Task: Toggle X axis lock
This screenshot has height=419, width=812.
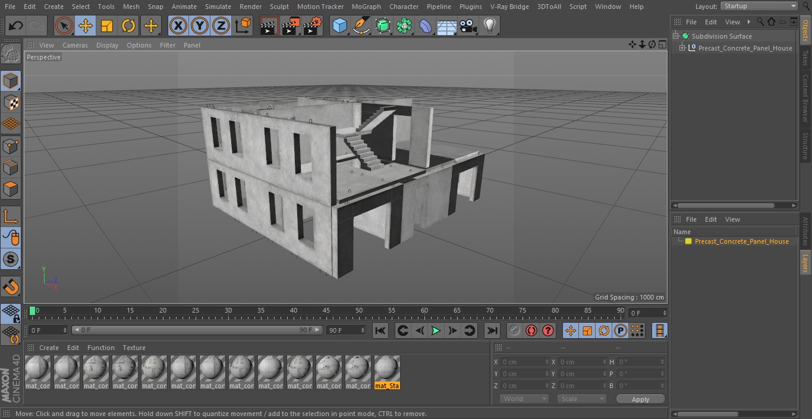Action: [x=178, y=26]
